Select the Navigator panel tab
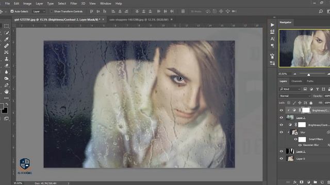 [285, 22]
